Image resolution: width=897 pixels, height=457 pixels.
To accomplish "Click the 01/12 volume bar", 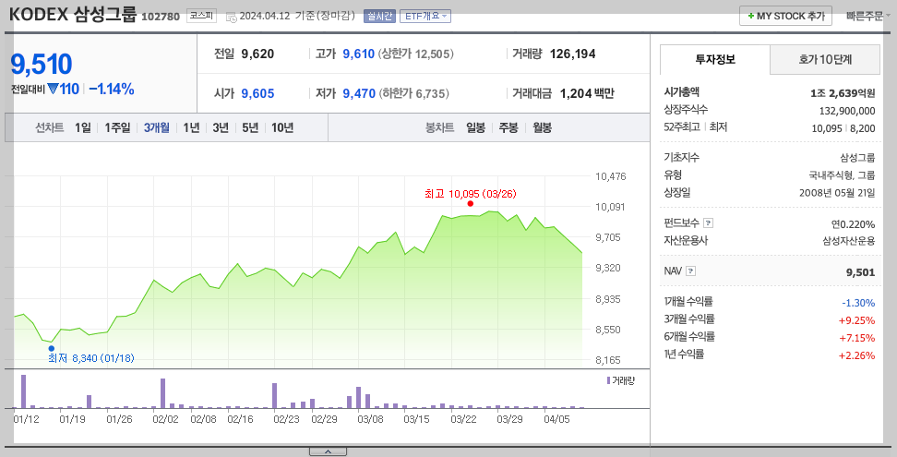I will 23,391.
